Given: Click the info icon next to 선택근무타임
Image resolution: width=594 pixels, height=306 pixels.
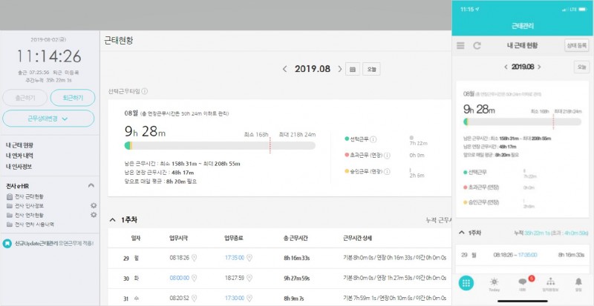Looking at the screenshot, I should [x=145, y=92].
